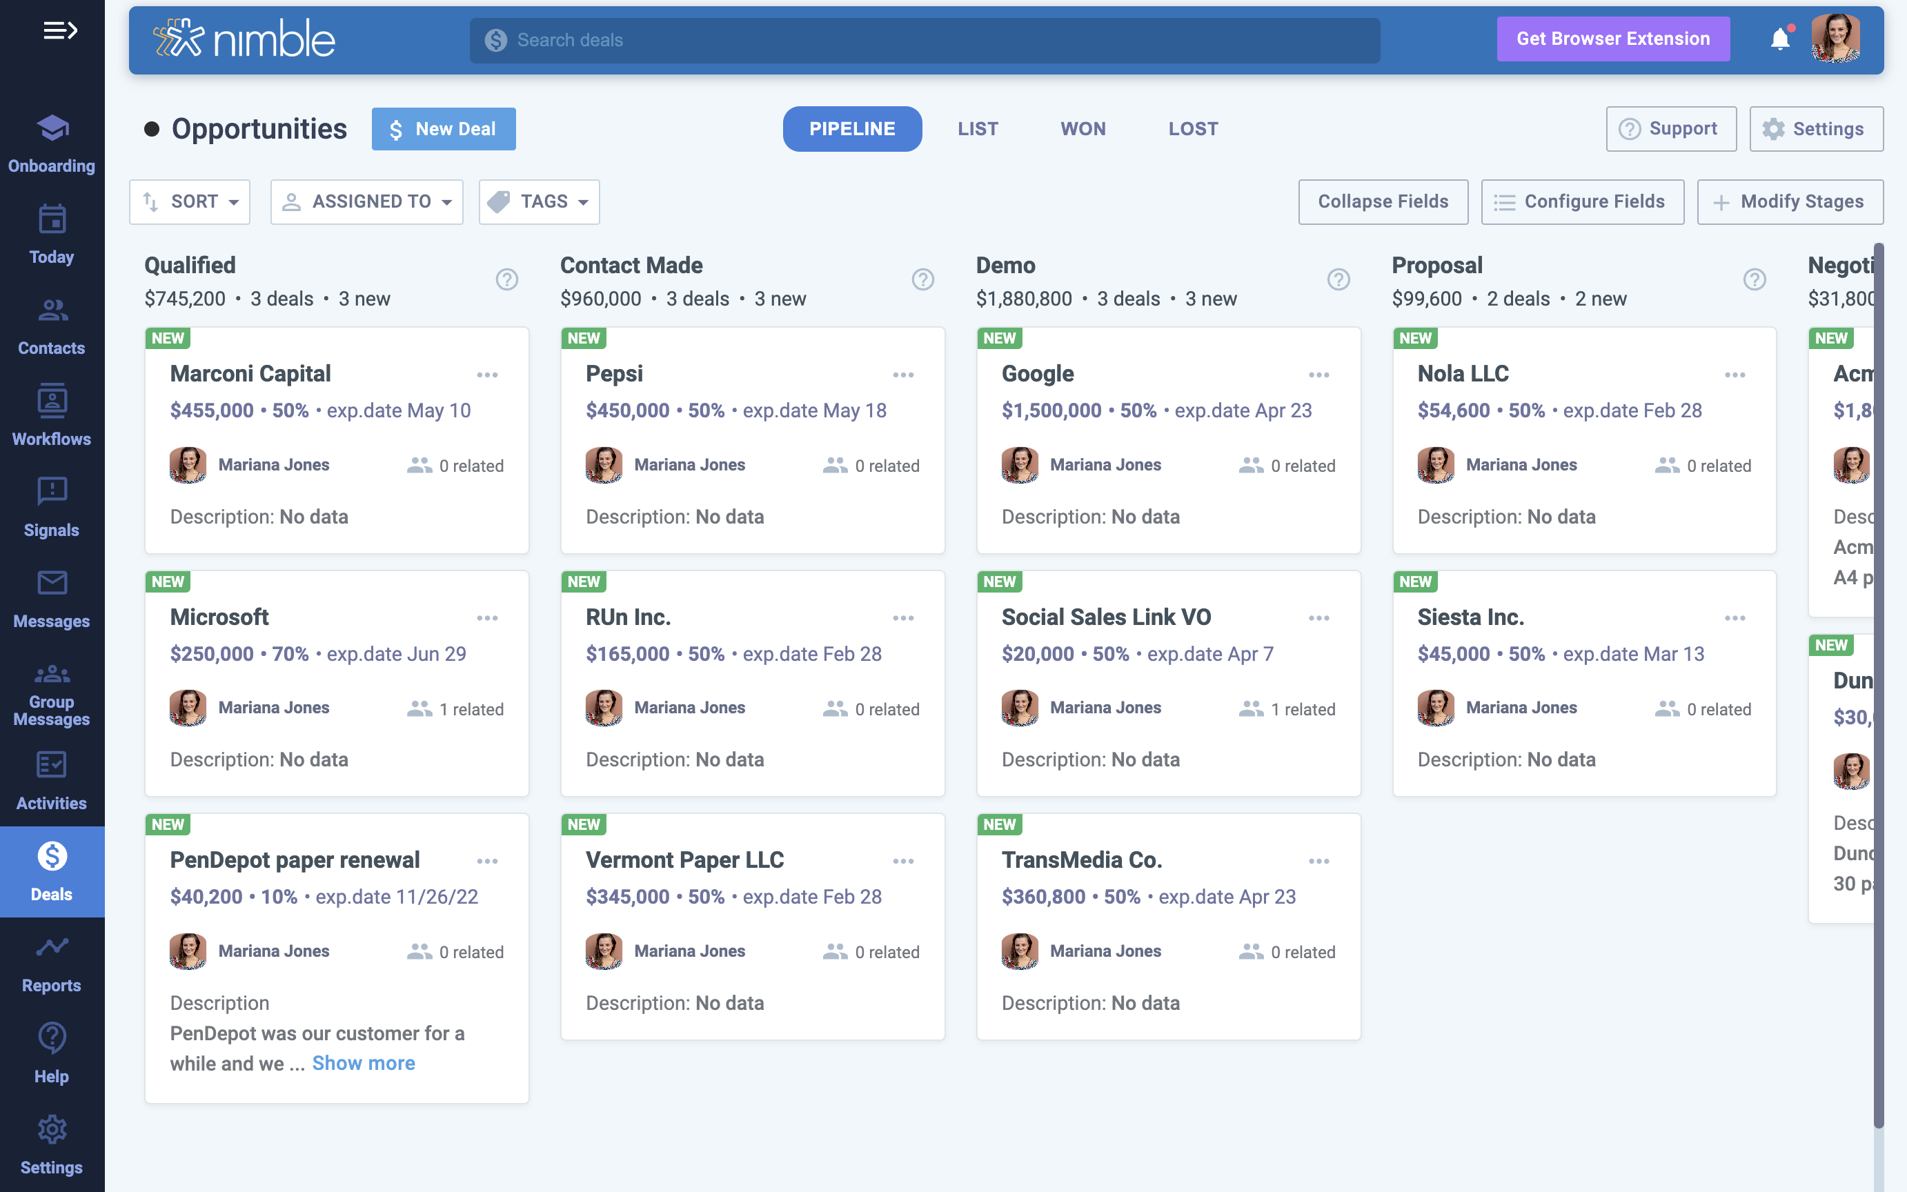Open PenDepot paper renewal options menu
This screenshot has width=1907, height=1192.
pos(487,861)
